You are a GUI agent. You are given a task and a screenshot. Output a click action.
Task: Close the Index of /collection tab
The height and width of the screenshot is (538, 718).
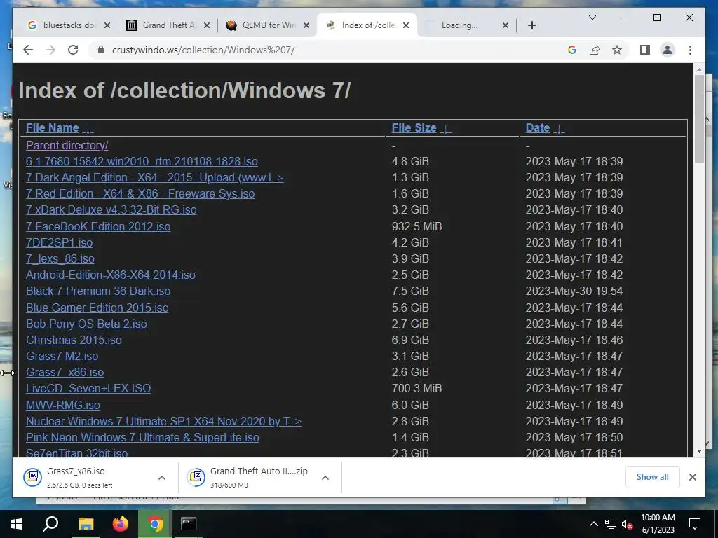click(406, 25)
